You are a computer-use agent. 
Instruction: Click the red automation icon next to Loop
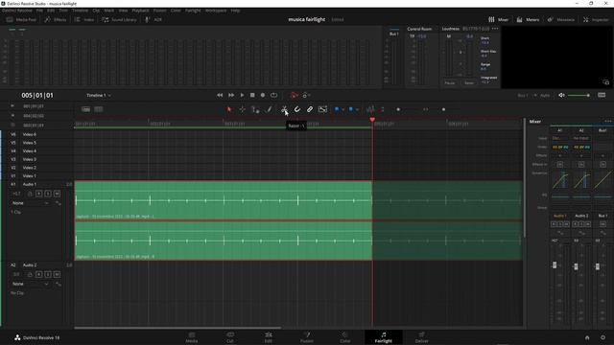click(294, 95)
